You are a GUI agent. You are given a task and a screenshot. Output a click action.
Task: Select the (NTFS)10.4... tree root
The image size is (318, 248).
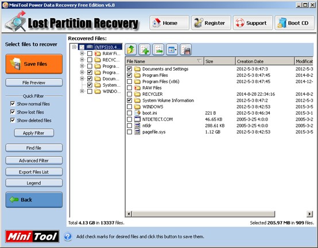click(108, 47)
